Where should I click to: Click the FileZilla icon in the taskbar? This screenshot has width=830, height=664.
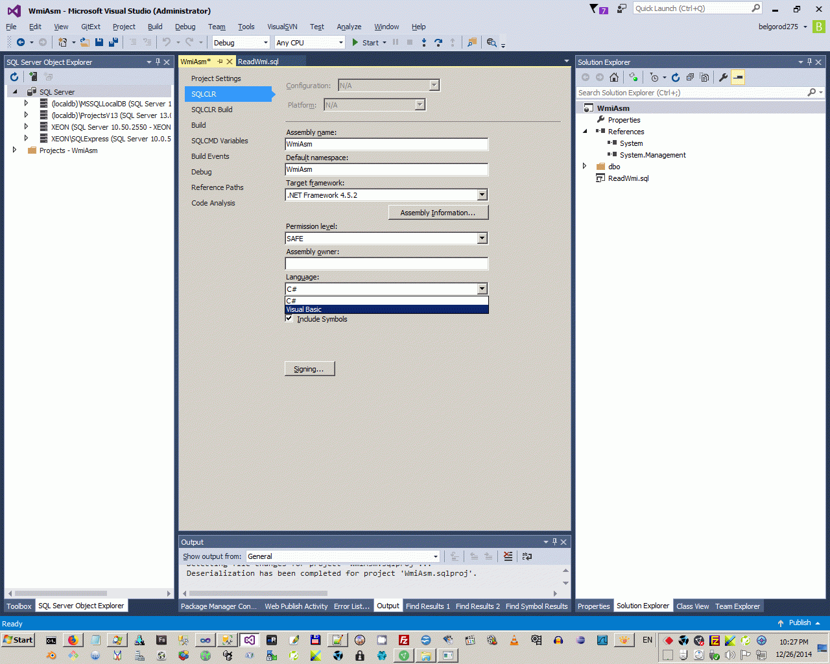[x=404, y=640]
